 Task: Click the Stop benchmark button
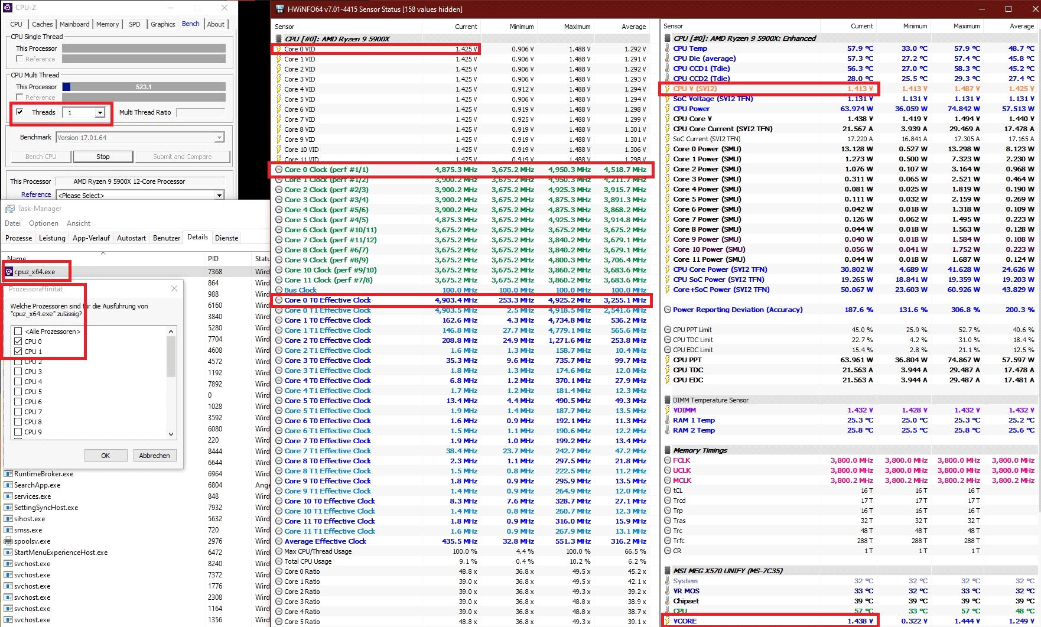pos(103,157)
